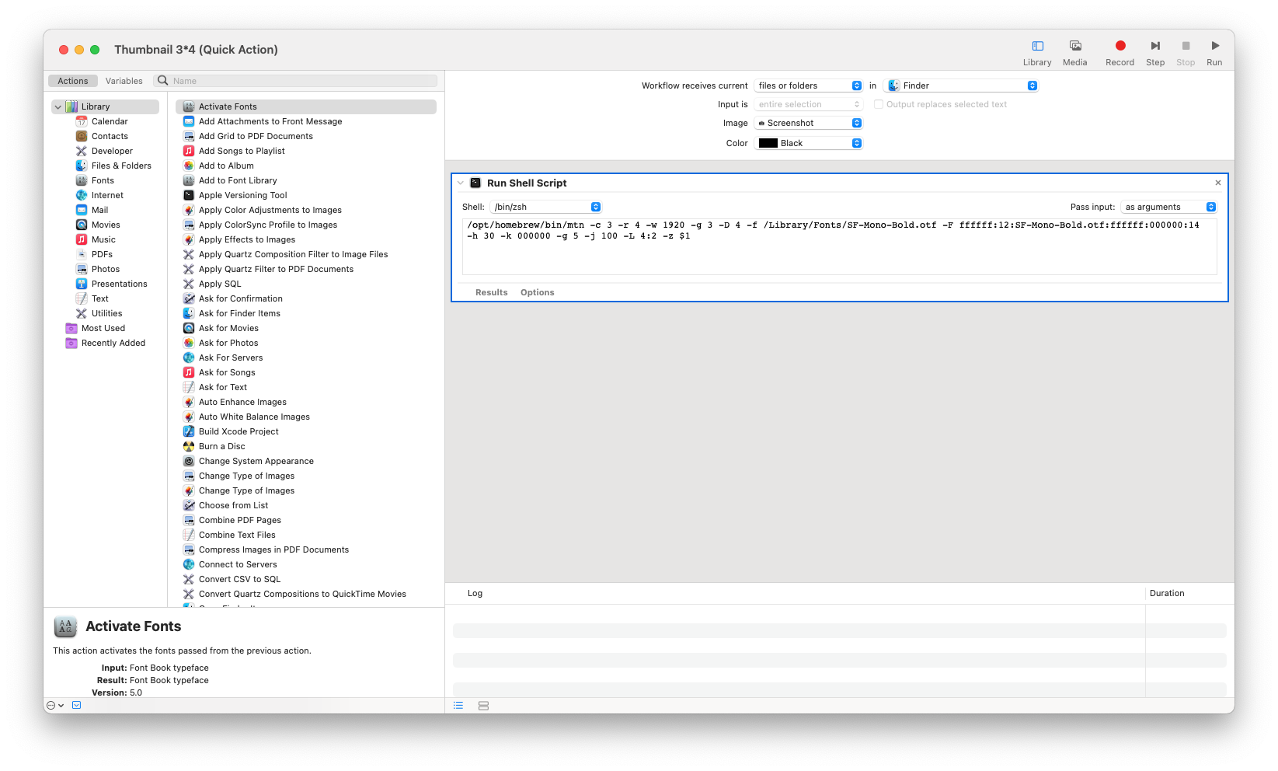Screen dimensions: 1278x771
Task: Select Add Attachments to Front Message
Action: point(270,121)
